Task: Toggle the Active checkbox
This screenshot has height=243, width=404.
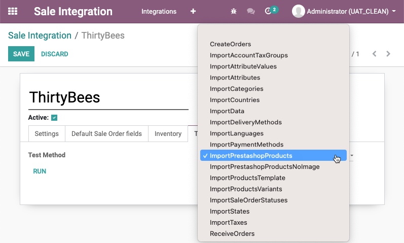Action: (x=54, y=118)
